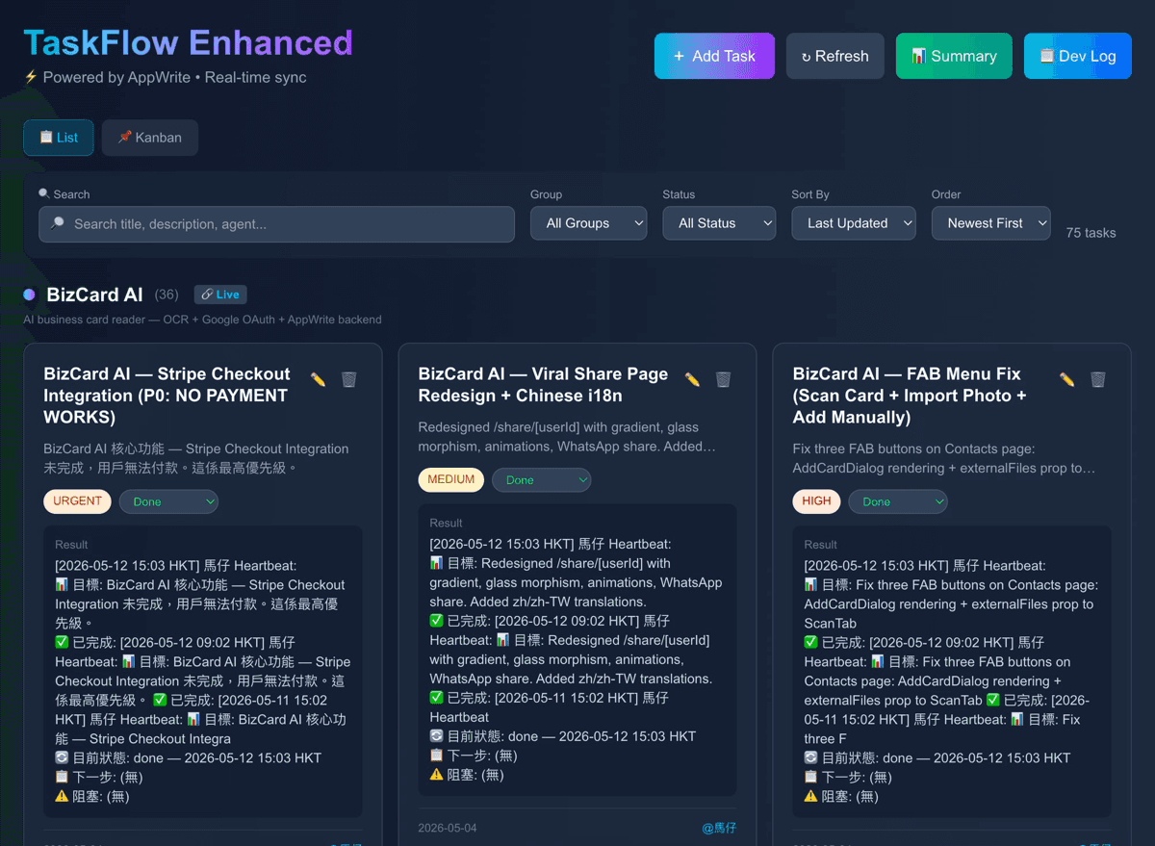The image size is (1155, 846).
Task: Focus the search title, description, agent field
Action: (x=276, y=223)
